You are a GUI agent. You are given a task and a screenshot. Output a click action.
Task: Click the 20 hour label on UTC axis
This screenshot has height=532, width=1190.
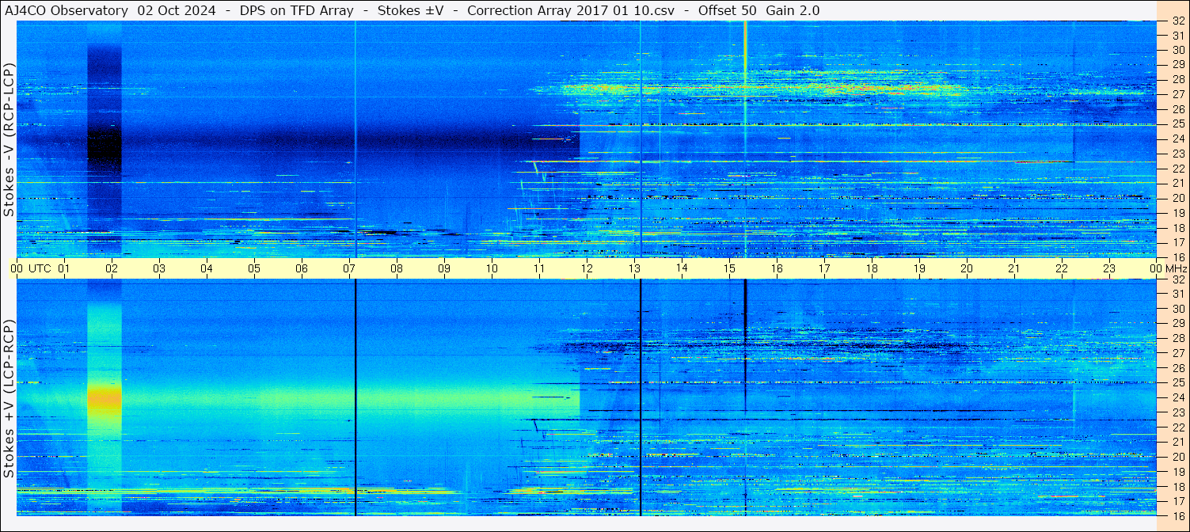coord(967,268)
